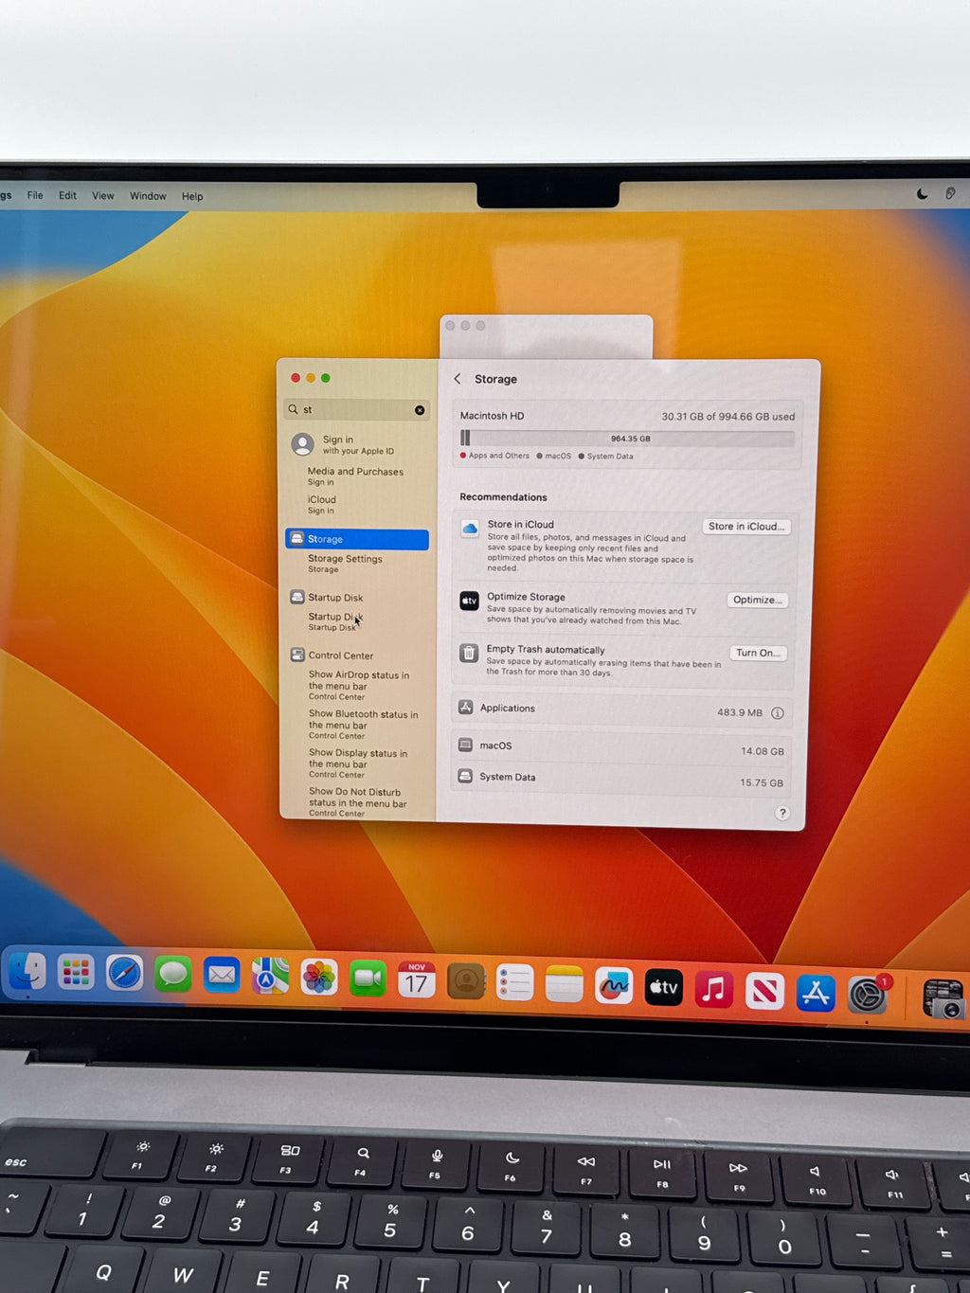Select the macOS storage row
This screenshot has height=1293, width=970.
point(621,748)
